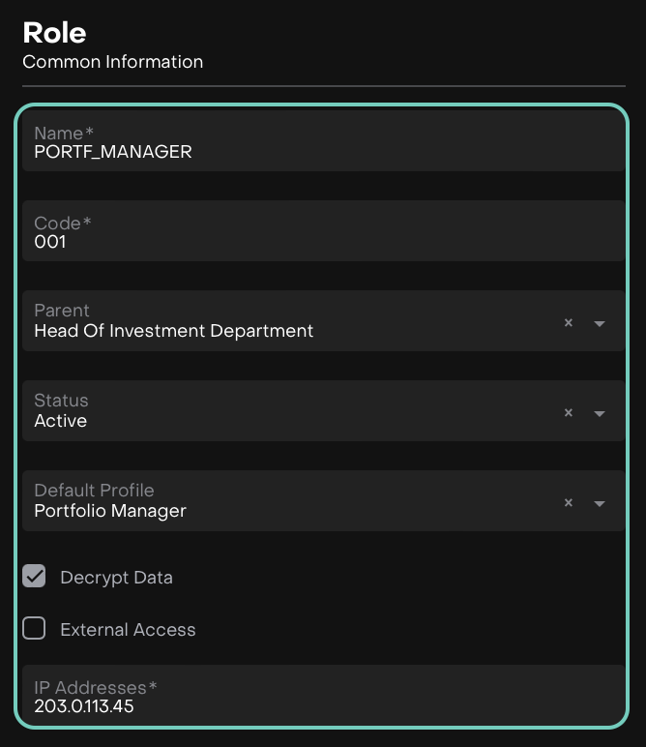Clear the Default Profile selection
The width and height of the screenshot is (646, 747).
(569, 503)
